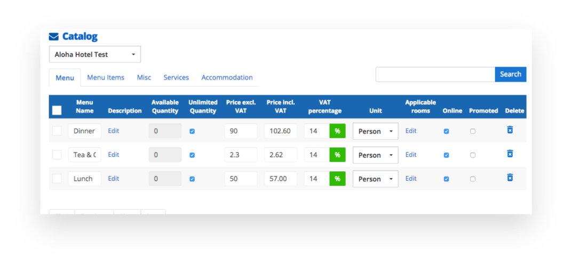Toggle Unlimited Quantity for Dinner
The image size is (571, 265).
click(192, 131)
